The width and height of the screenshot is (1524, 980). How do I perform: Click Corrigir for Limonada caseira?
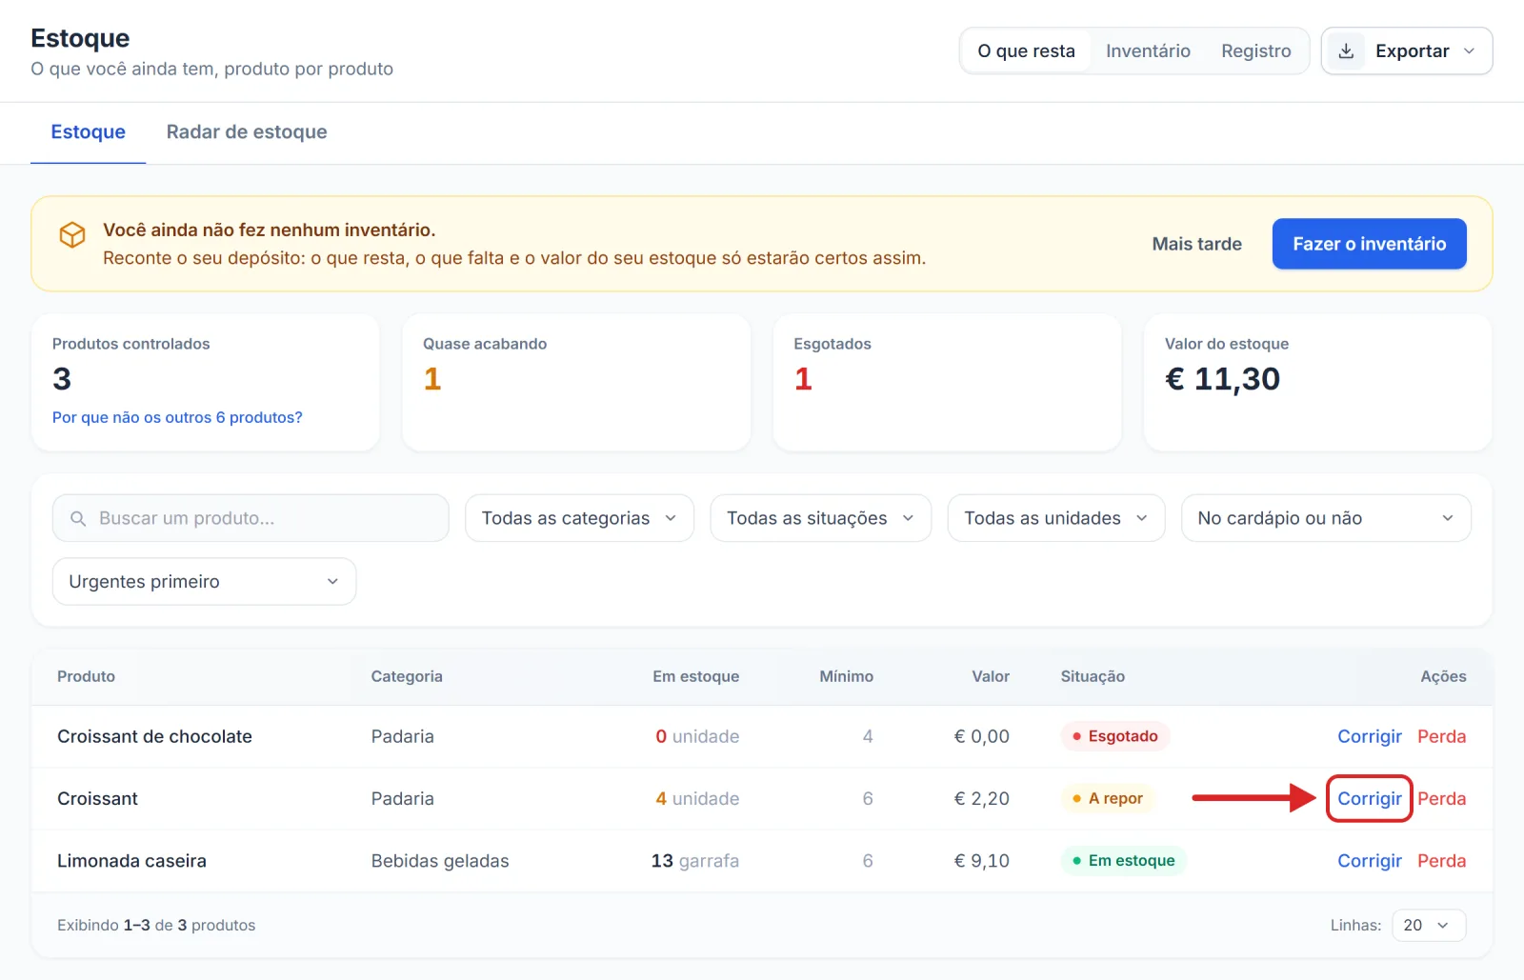point(1369,861)
